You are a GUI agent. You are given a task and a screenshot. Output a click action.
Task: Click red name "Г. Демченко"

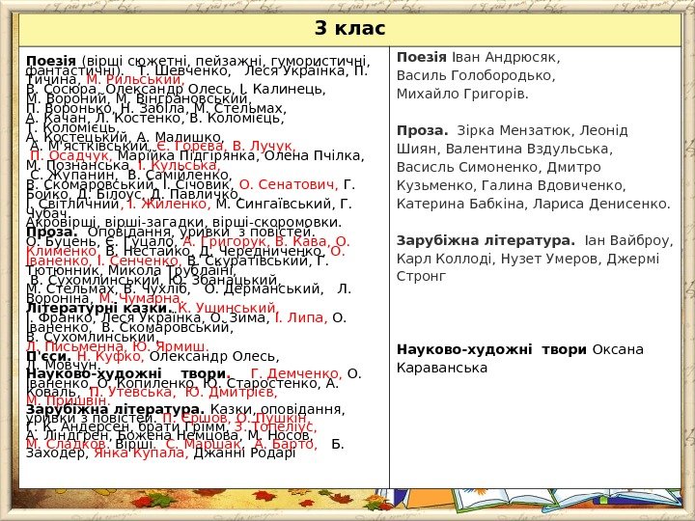[x=296, y=373]
